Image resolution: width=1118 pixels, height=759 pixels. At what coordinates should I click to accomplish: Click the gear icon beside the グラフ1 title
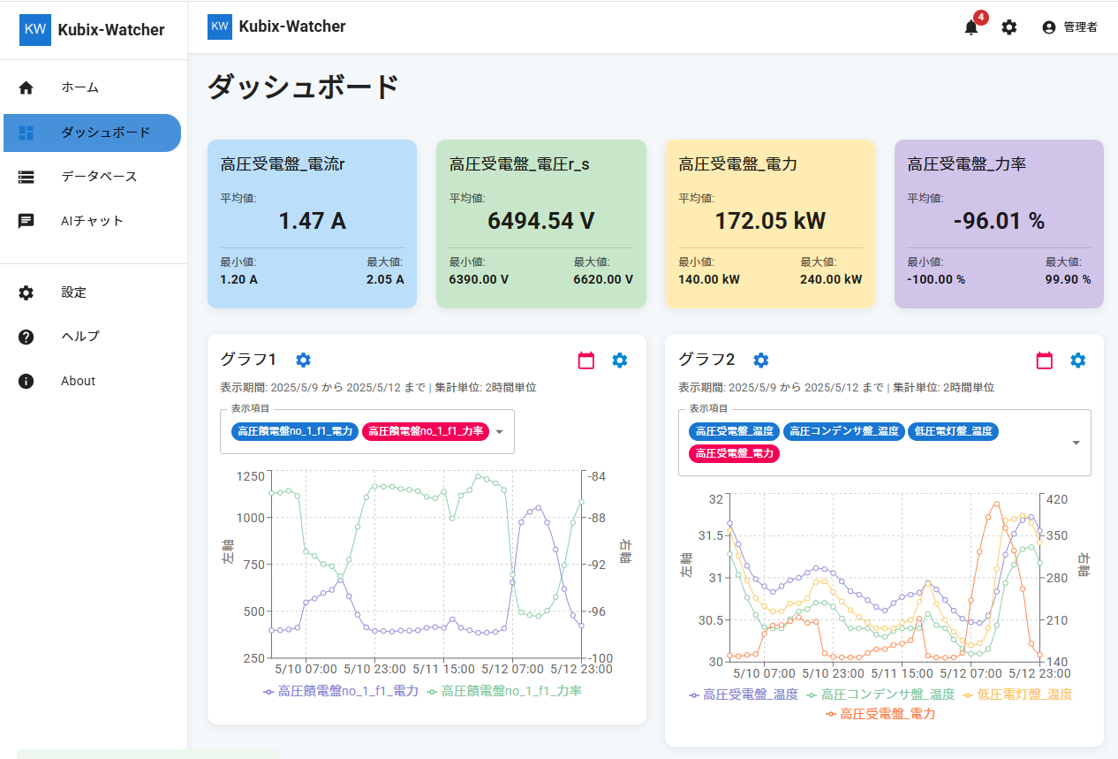pos(303,361)
